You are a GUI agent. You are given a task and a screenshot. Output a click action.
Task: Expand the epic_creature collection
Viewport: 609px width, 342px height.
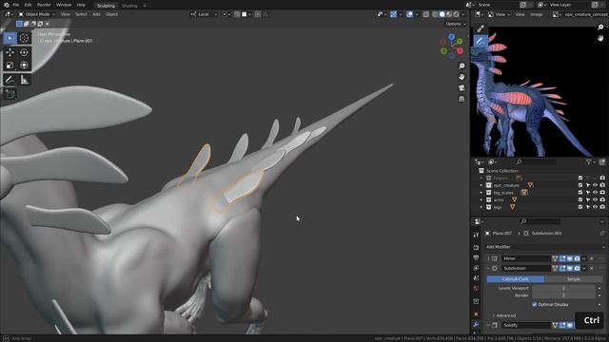pyautogui.click(x=481, y=185)
